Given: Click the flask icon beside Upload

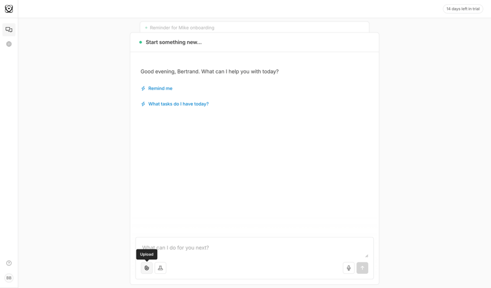Looking at the screenshot, I should (x=160, y=268).
